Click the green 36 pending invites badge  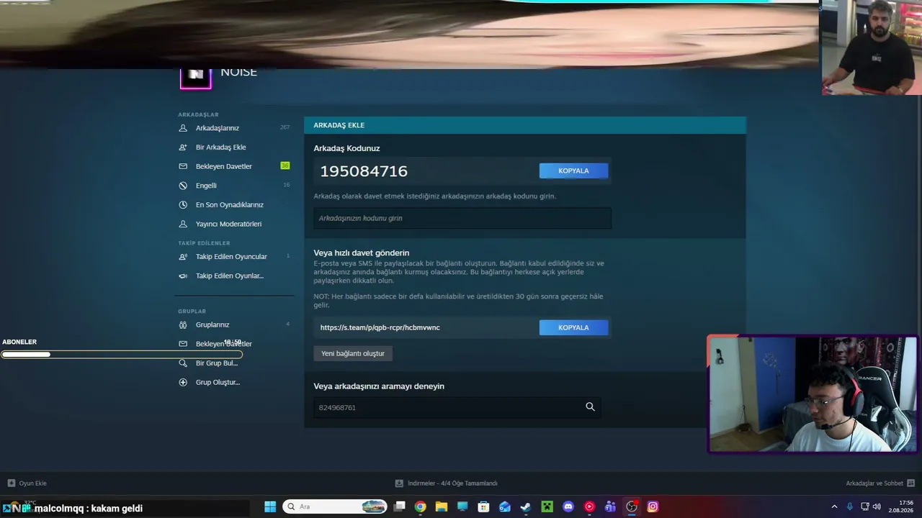pos(285,166)
